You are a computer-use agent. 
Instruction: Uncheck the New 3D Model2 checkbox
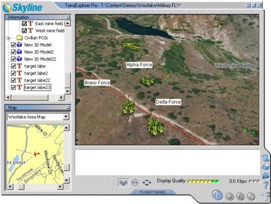(13, 52)
